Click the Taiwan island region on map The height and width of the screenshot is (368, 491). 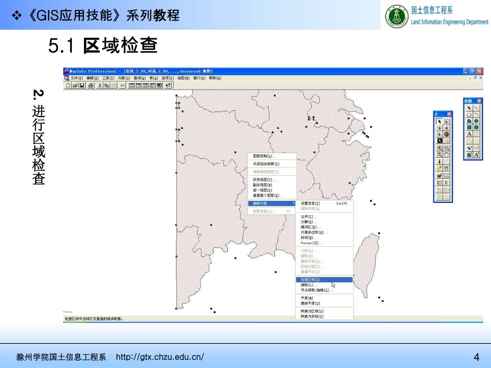366,264
